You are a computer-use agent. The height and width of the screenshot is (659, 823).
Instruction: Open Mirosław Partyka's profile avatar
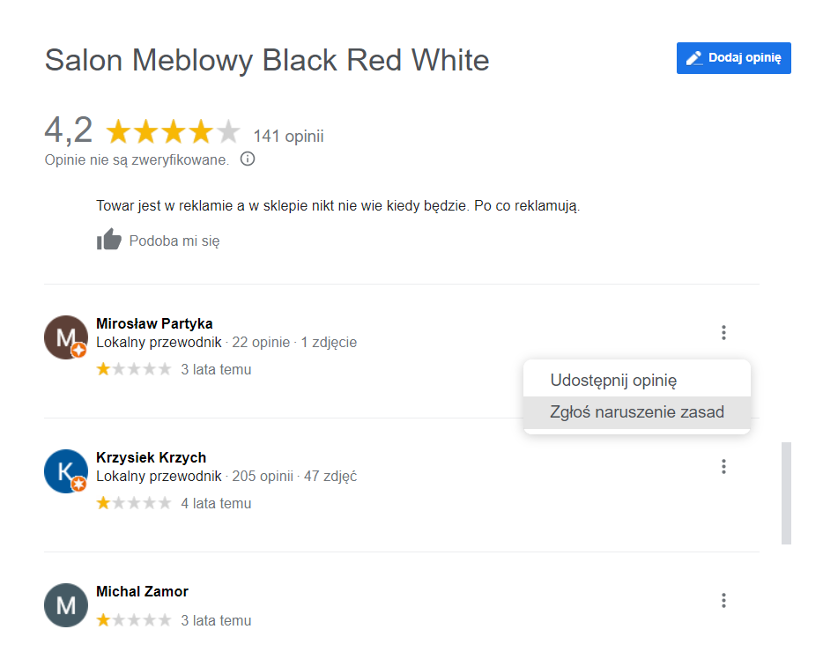66,337
